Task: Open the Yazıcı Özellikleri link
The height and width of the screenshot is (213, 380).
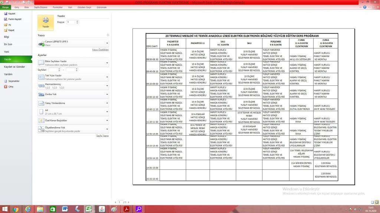Action: pos(100,50)
